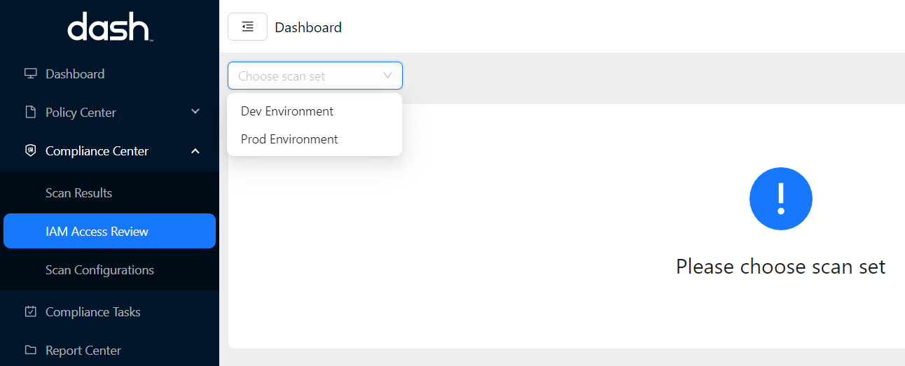The image size is (905, 366).
Task: Collapse sidebar using the menu-fold button
Action: pyautogui.click(x=247, y=27)
